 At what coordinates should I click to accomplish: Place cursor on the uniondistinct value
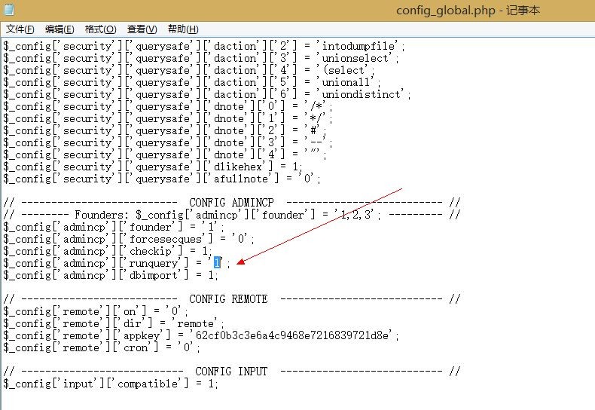coord(362,94)
